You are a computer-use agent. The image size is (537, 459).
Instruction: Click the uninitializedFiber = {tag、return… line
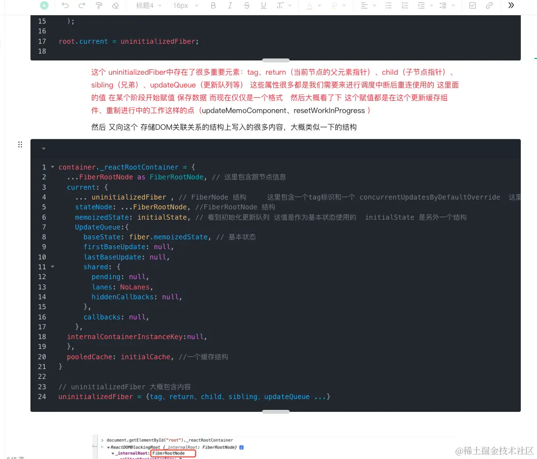[194, 397]
